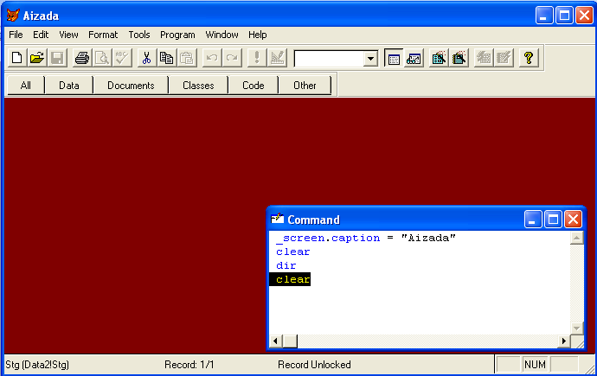Switch to the Classes tab
Image resolution: width=597 pixels, height=376 pixels.
coord(198,86)
